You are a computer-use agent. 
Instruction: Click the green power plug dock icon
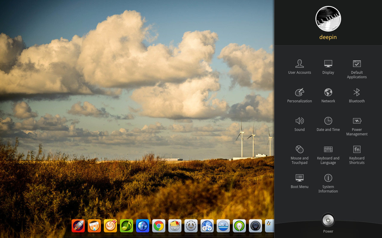239,226
